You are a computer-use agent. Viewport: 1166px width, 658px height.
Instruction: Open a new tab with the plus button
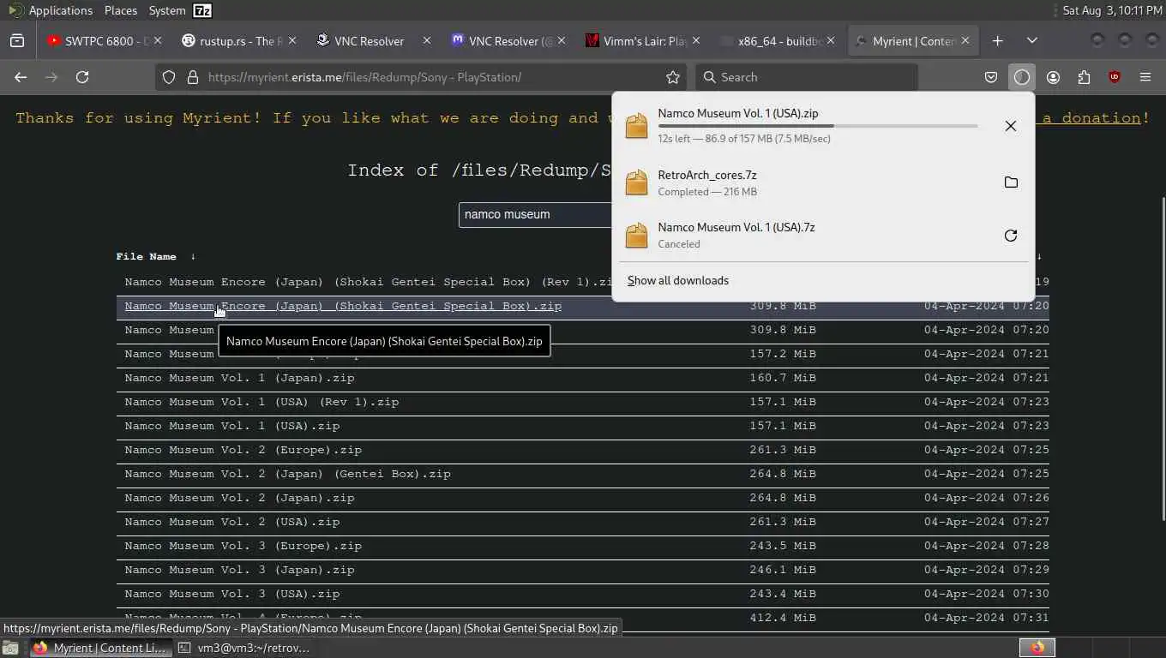point(998,40)
